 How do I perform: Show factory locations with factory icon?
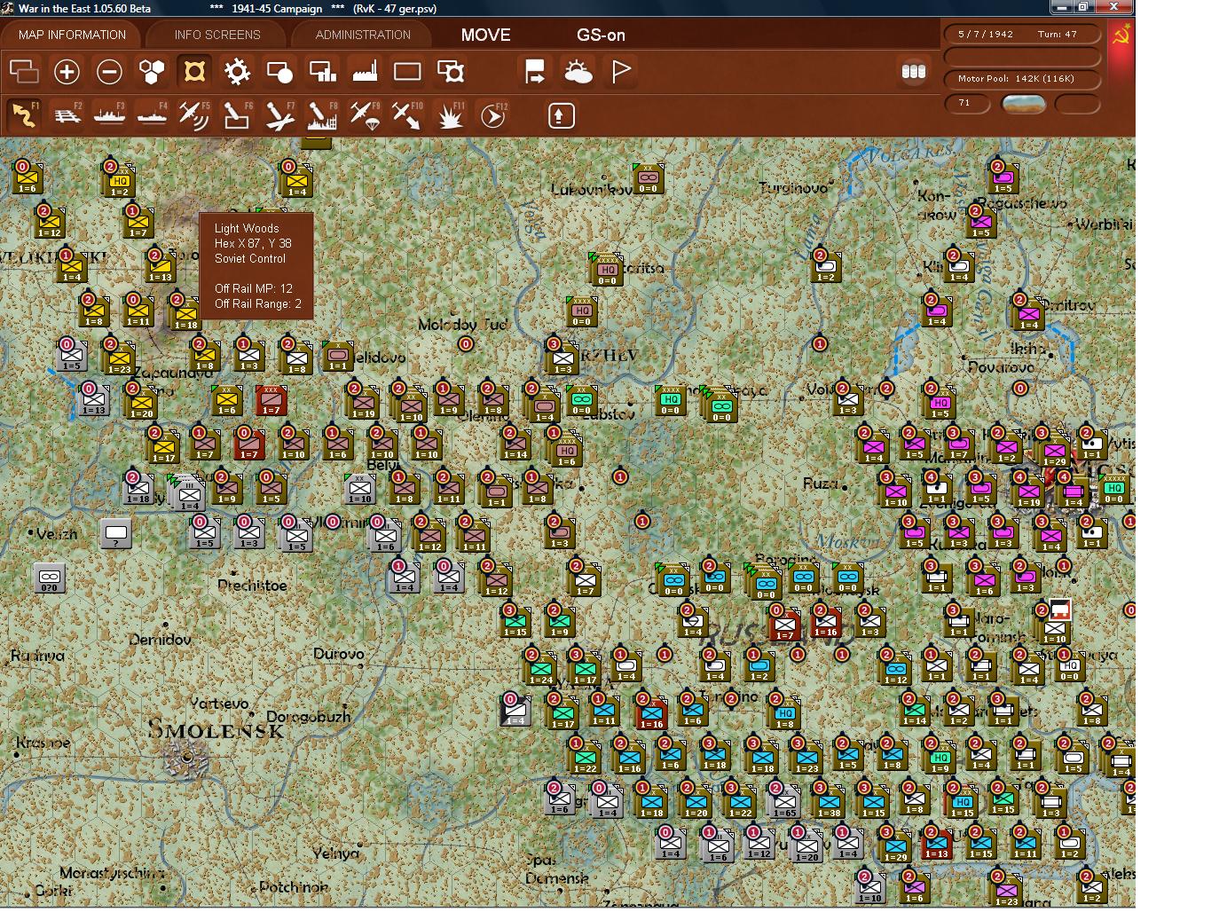[x=365, y=71]
